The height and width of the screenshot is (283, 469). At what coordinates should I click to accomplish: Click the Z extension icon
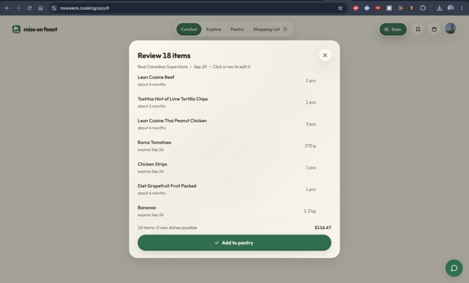coord(411,8)
